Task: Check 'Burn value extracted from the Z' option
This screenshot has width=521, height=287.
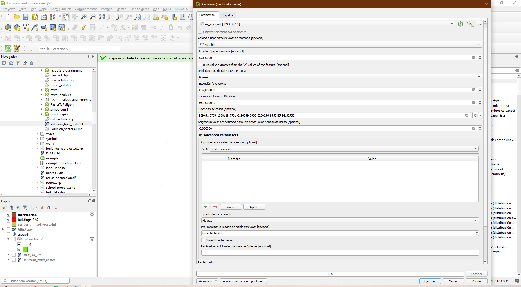Action: [x=200, y=65]
